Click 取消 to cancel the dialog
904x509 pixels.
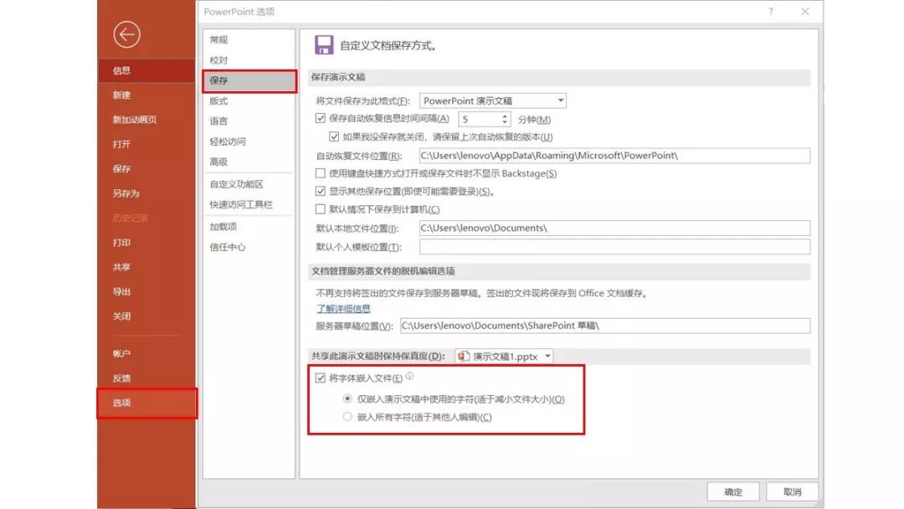792,491
